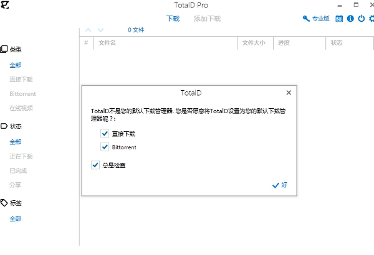Toggle the 总是检查 checkbox
374x255 pixels.
pos(95,165)
